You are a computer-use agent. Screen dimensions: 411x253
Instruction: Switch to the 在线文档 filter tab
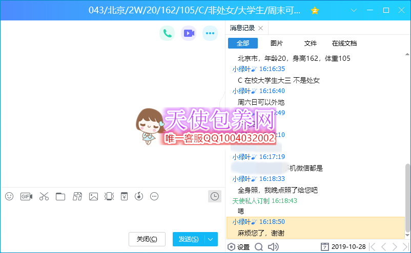tap(344, 43)
